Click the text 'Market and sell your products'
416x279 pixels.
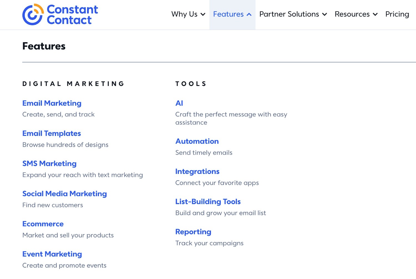coord(68,235)
